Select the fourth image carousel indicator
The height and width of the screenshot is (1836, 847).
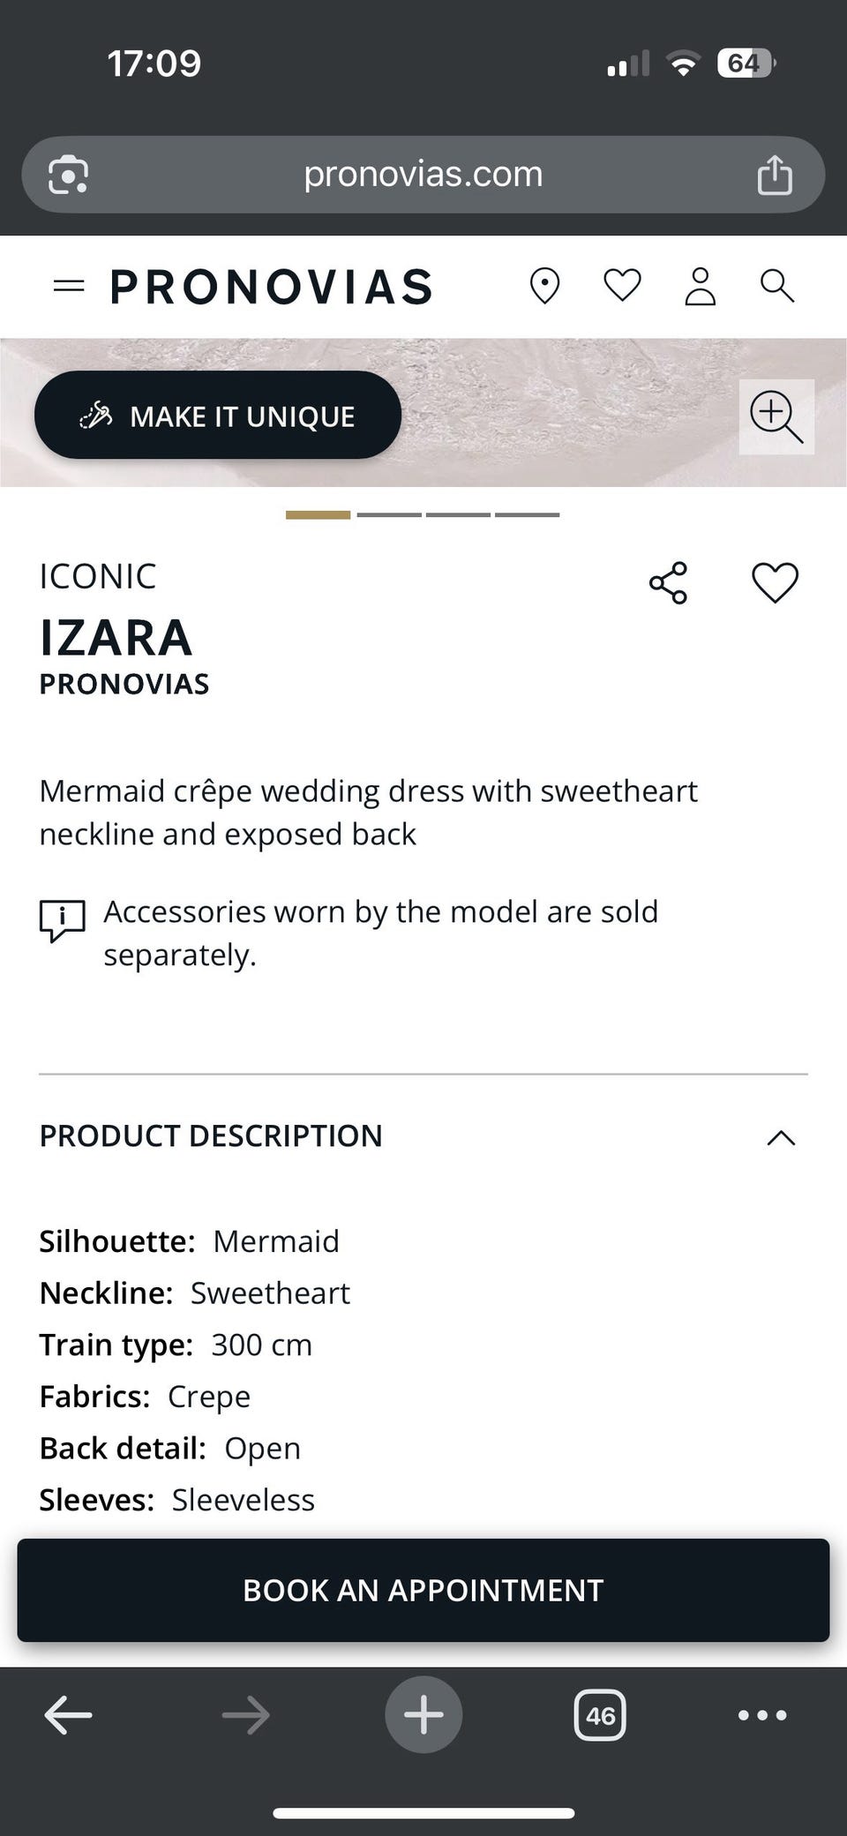pyautogui.click(x=527, y=514)
